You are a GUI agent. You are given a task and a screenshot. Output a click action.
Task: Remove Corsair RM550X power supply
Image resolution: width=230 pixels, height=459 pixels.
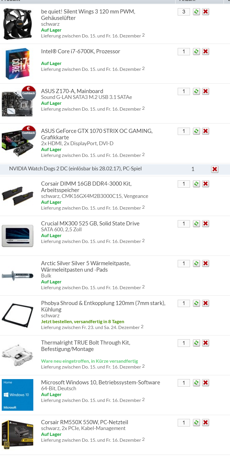(x=205, y=422)
